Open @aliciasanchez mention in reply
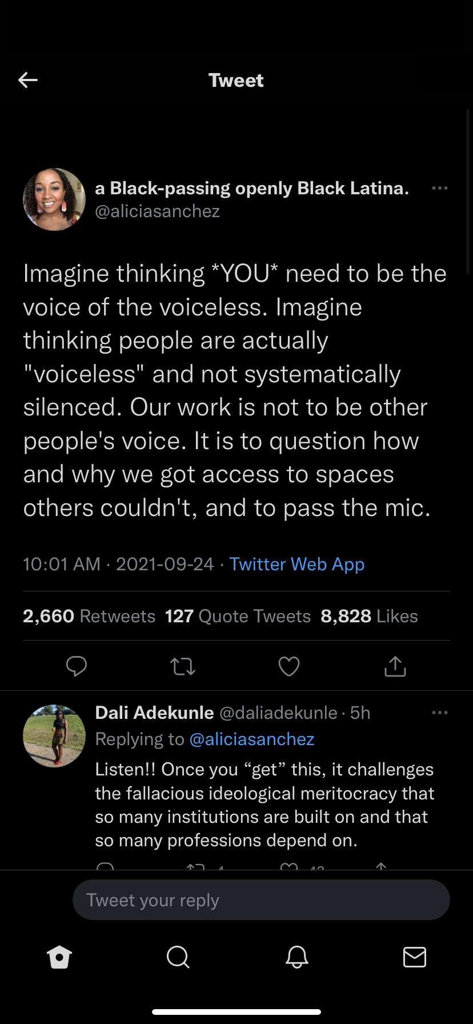The height and width of the screenshot is (1024, 473). click(x=251, y=739)
